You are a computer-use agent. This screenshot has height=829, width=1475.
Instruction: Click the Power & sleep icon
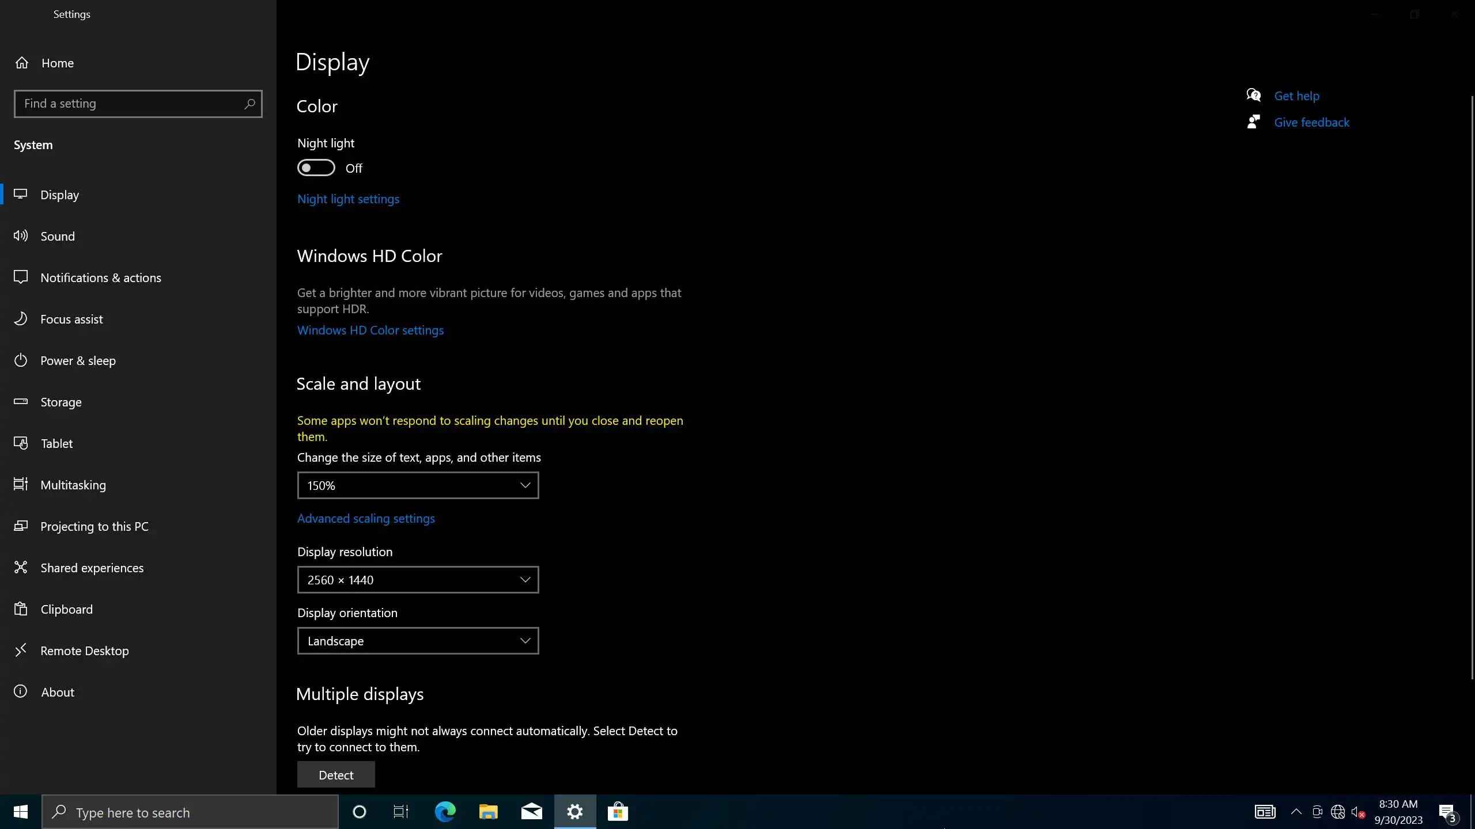pos(21,360)
